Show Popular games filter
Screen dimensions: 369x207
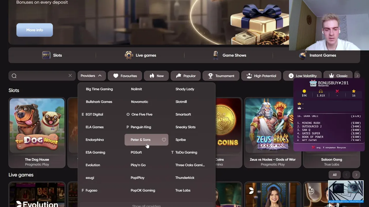(x=186, y=76)
